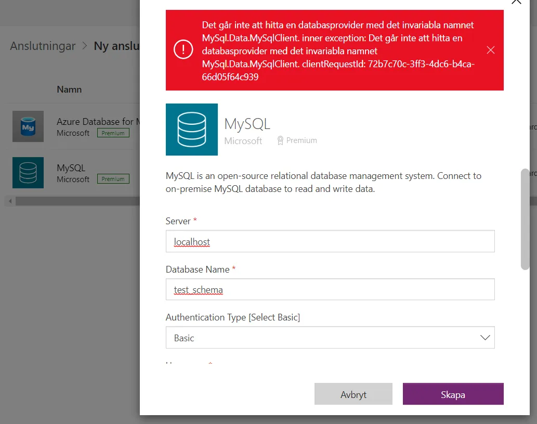Click the dialog vertical scrollbar thumb

[525, 220]
